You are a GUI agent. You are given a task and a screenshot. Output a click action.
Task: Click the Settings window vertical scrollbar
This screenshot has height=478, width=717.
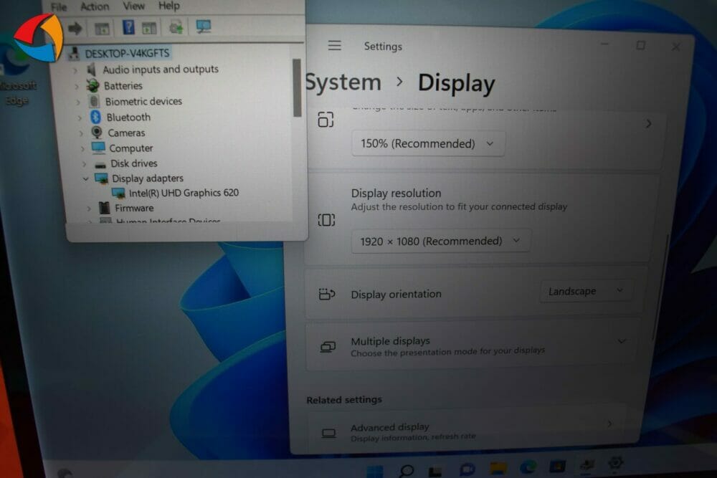(660, 288)
